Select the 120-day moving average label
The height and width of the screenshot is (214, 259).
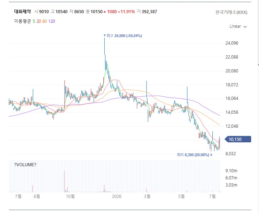[52, 21]
